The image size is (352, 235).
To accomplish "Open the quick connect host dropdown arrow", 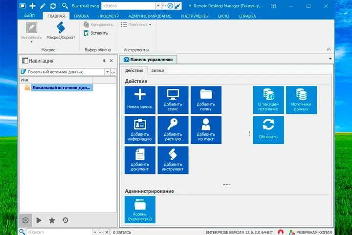I will 158,6.
